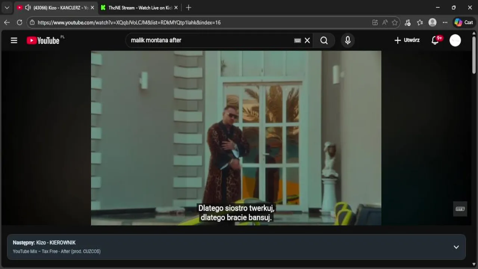Click the YouTube Mix – Tax Free playlist subtitle
The height and width of the screenshot is (269, 478).
point(57,251)
